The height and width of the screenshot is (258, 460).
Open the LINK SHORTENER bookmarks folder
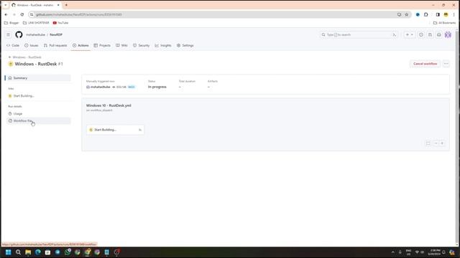point(36,22)
